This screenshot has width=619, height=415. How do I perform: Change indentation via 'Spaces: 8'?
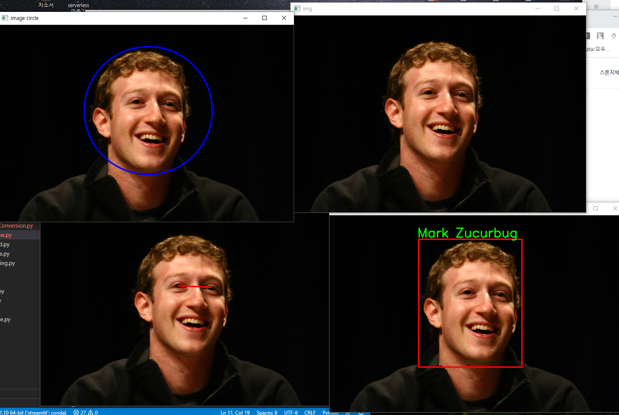[x=267, y=412]
